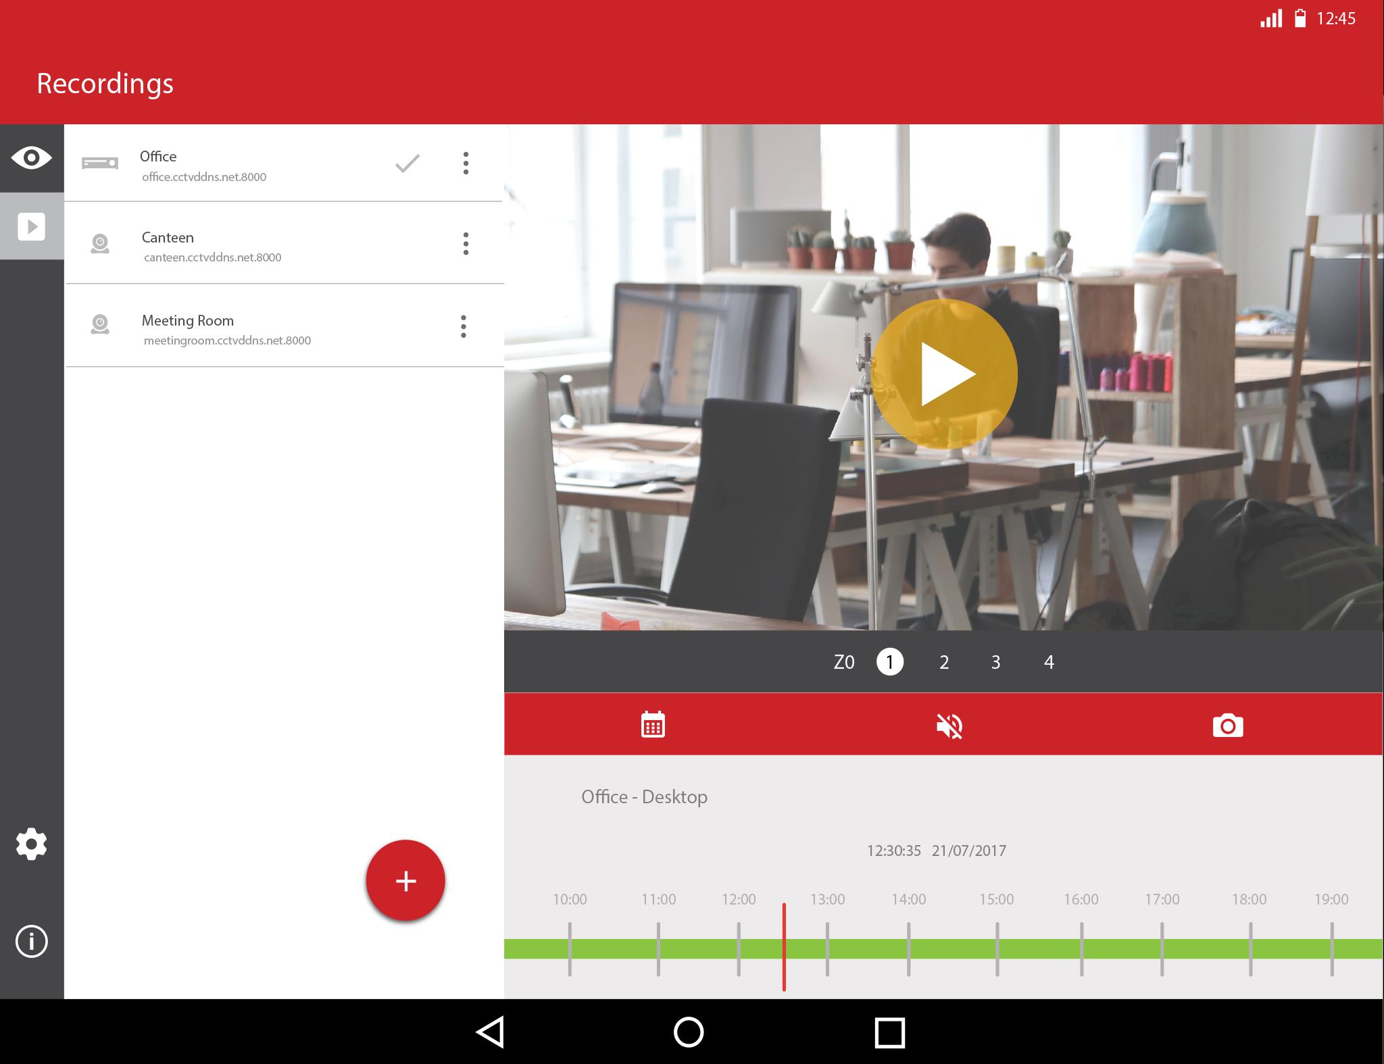Jump to 12:00 on the timeline
Image resolution: width=1384 pixels, height=1064 pixels.
739,899
